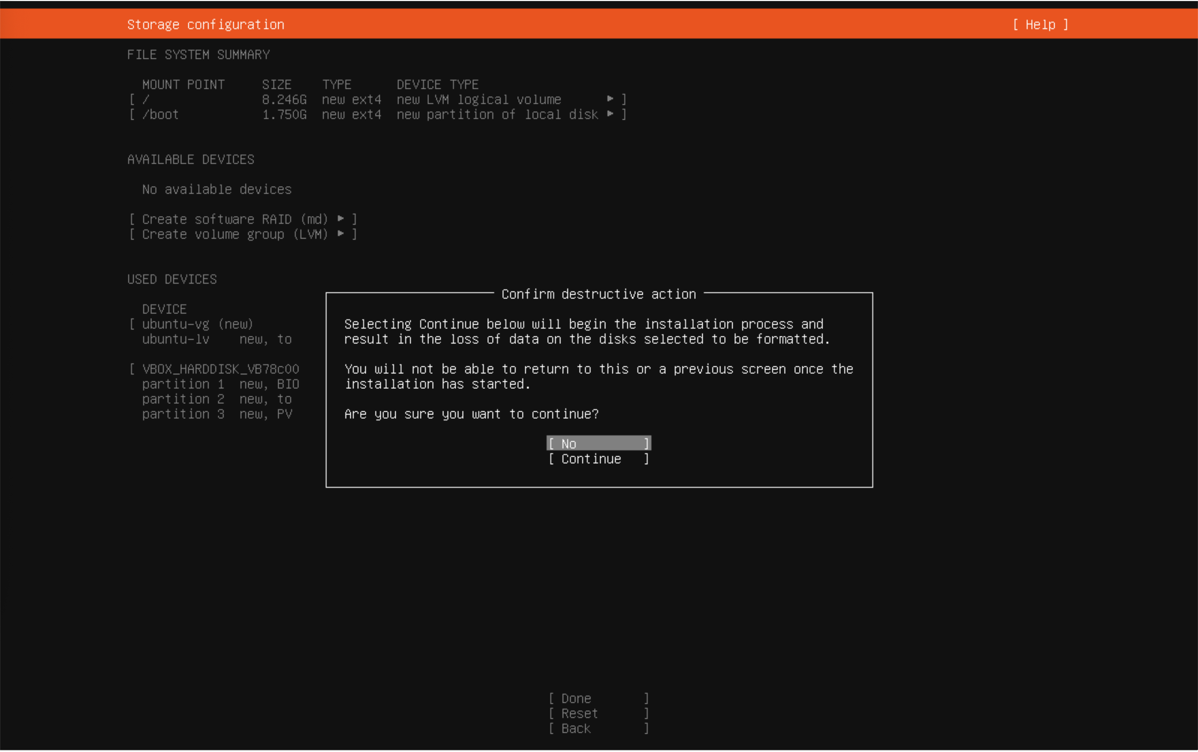Image resolution: width=1198 pixels, height=752 pixels.
Task: Click the Confirm destructive action heading
Action: pyautogui.click(x=598, y=294)
